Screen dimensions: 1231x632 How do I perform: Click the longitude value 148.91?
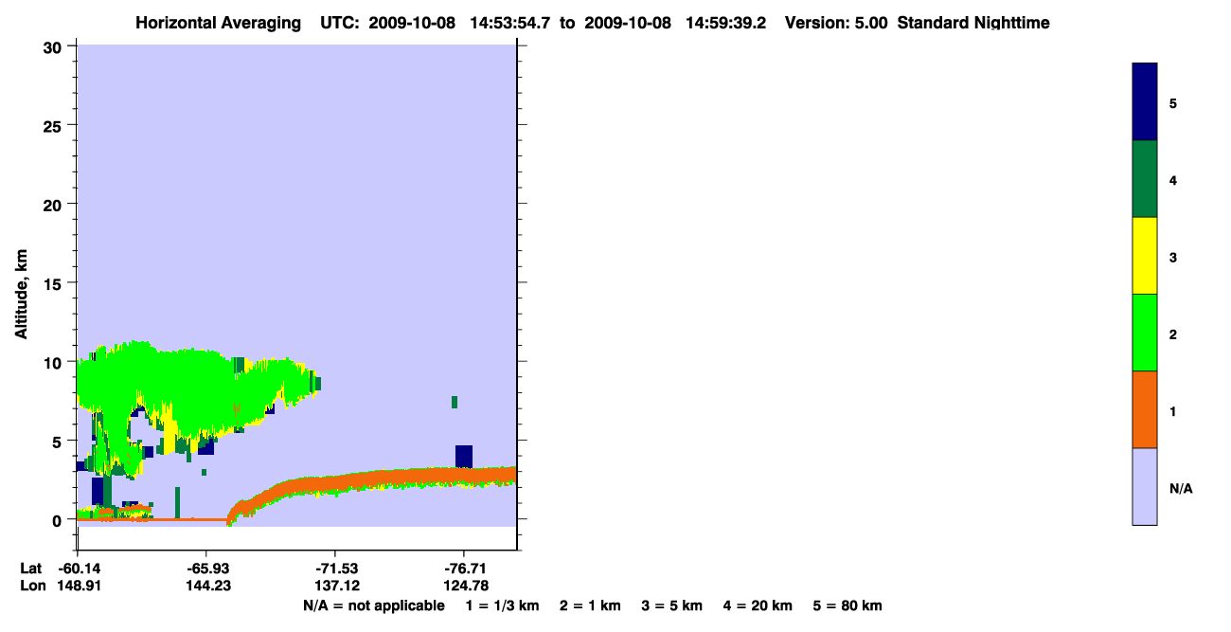coord(79,586)
